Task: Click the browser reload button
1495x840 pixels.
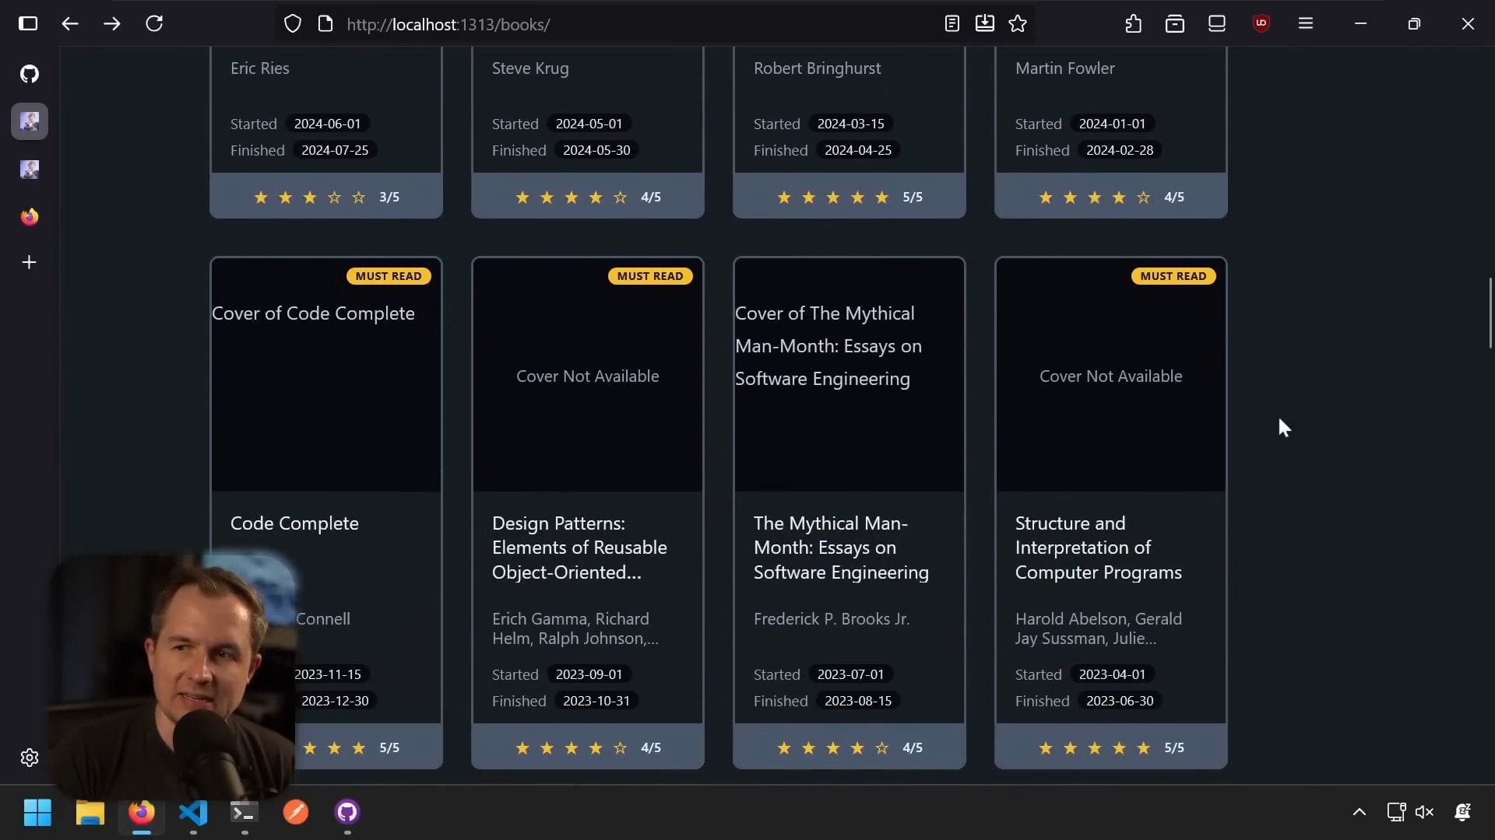Action: coord(154,23)
